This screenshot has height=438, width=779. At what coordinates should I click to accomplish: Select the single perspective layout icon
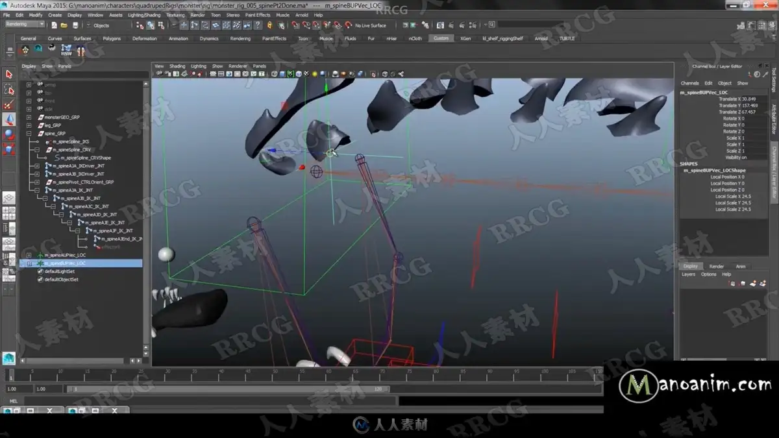(9, 198)
